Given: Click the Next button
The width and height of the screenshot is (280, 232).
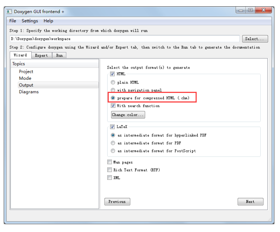Looking at the screenshot, I should [x=250, y=202].
